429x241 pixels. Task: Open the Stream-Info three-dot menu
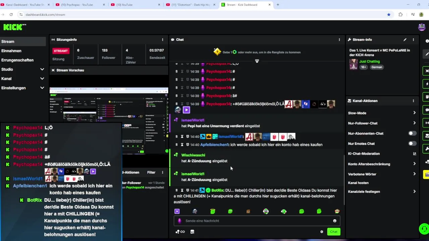(413, 39)
